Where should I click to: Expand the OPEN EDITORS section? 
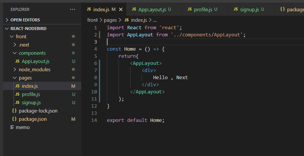click(x=42, y=20)
